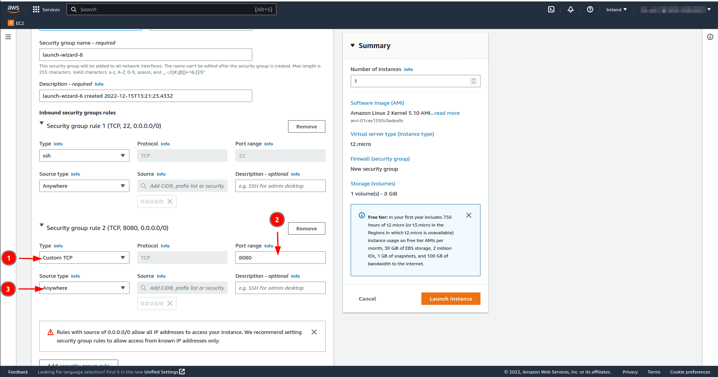Open the notifications bell
Viewport: 718px width, 377px height.
[x=571, y=9]
